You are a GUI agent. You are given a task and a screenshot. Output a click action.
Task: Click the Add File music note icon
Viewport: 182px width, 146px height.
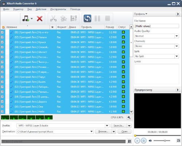(x=25, y=19)
